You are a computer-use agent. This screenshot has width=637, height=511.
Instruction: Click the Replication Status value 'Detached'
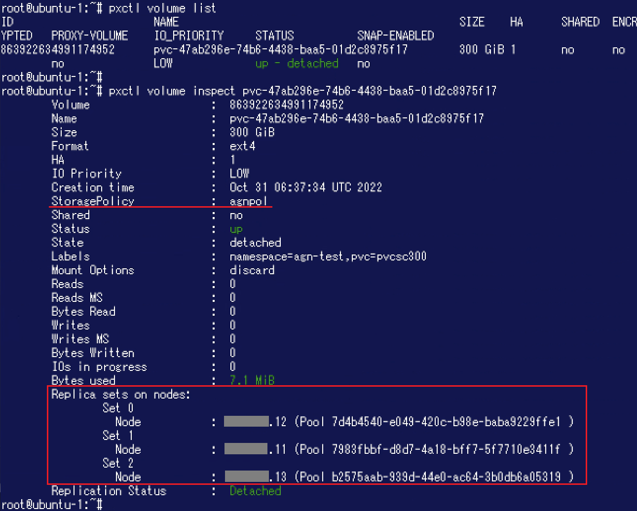pyautogui.click(x=255, y=491)
